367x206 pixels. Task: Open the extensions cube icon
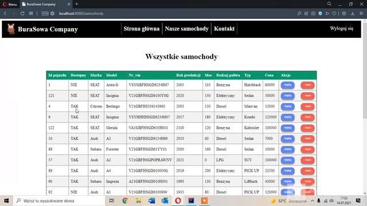[x=344, y=14]
